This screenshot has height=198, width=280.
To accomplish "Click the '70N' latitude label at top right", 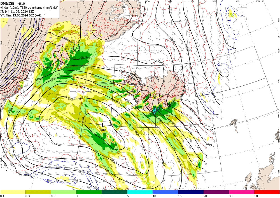I will (258, 1).
